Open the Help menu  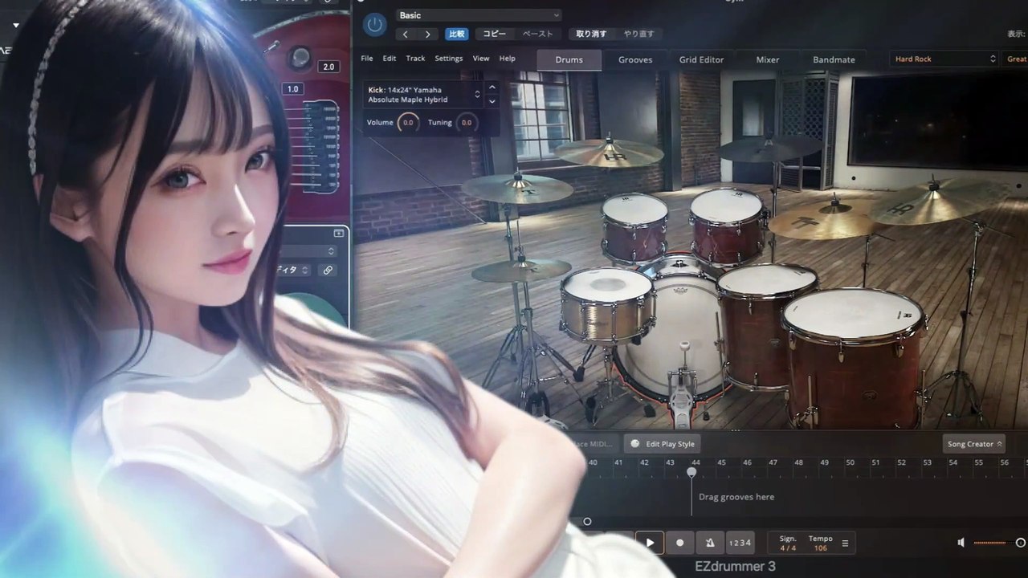coord(508,59)
